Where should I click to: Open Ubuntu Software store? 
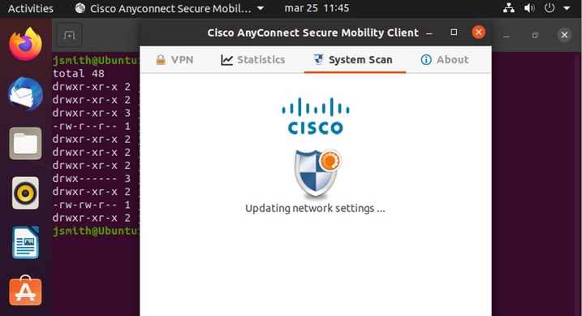click(x=25, y=291)
